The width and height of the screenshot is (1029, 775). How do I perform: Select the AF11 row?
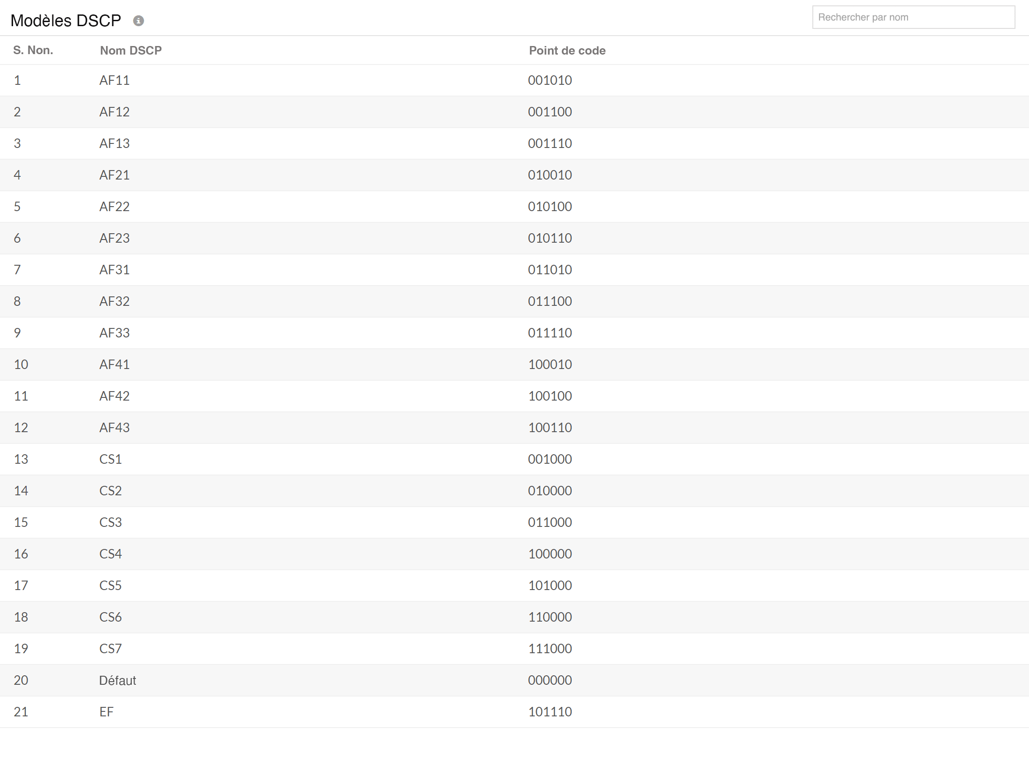pos(115,80)
